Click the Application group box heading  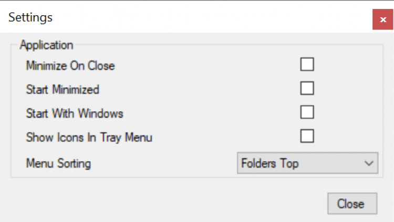pyautogui.click(x=46, y=45)
